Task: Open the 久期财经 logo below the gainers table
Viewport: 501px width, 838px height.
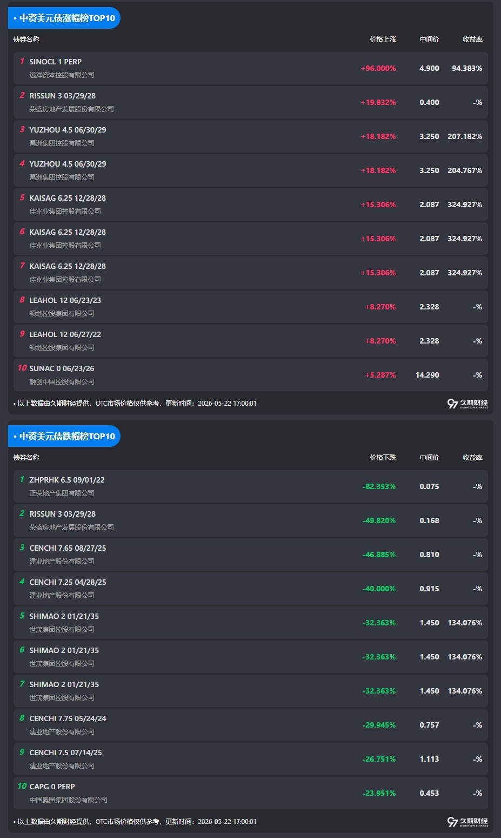Action: 467,404
